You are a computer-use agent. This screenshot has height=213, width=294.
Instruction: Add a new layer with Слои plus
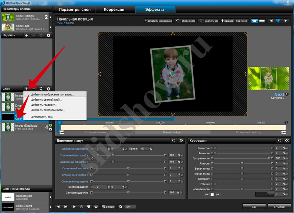(26, 89)
